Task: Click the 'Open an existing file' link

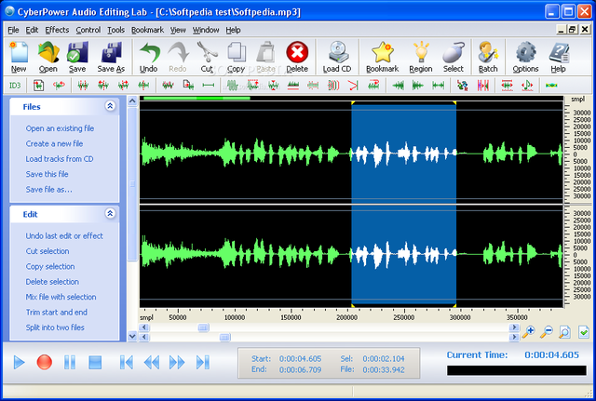Action: click(60, 128)
